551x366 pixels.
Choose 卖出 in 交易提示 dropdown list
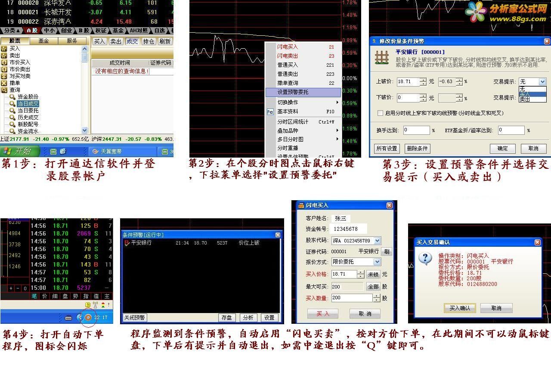coord(532,99)
